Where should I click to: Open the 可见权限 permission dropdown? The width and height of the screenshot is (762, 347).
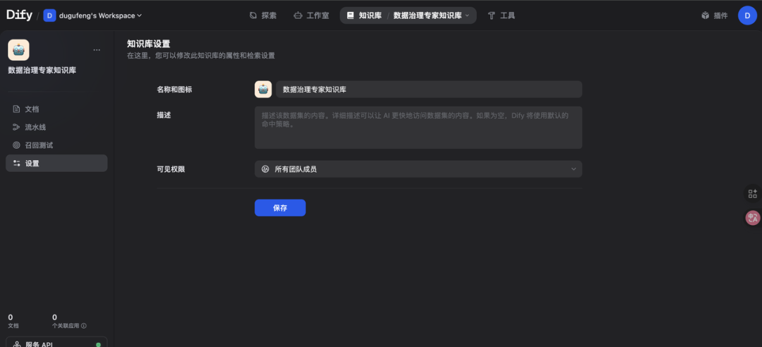418,169
